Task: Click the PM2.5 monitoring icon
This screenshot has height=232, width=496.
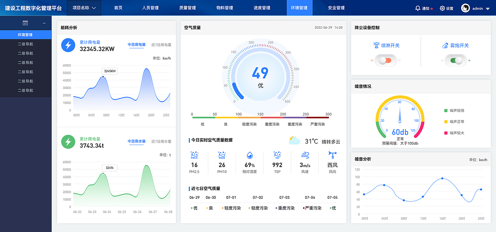Action: pyautogui.click(x=195, y=155)
